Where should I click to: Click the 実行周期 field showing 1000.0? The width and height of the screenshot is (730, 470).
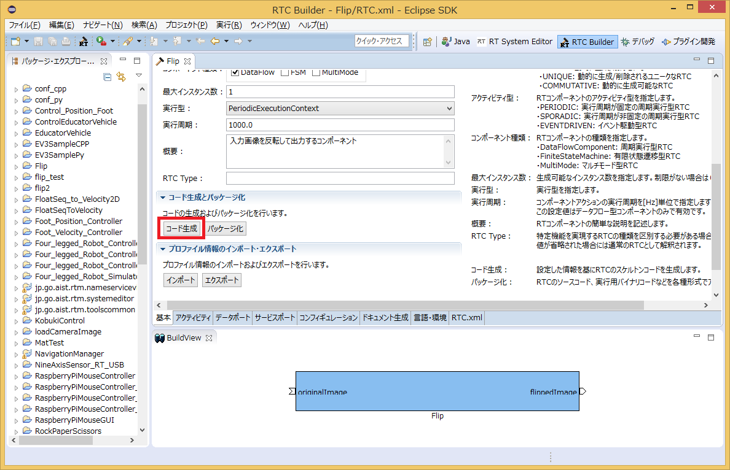[340, 125]
